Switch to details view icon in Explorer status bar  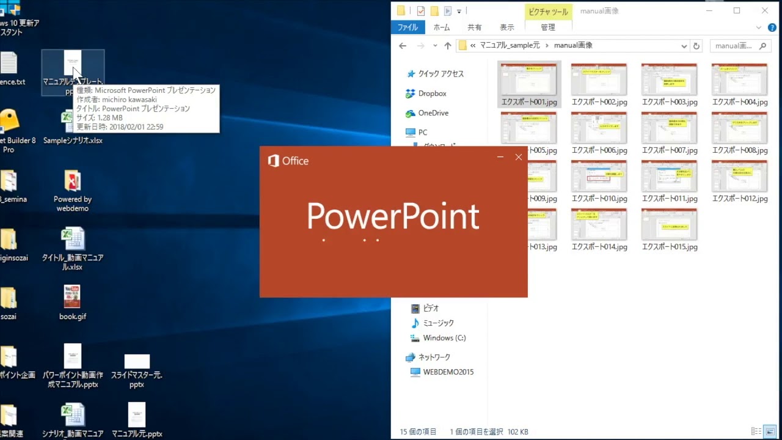pos(756,431)
